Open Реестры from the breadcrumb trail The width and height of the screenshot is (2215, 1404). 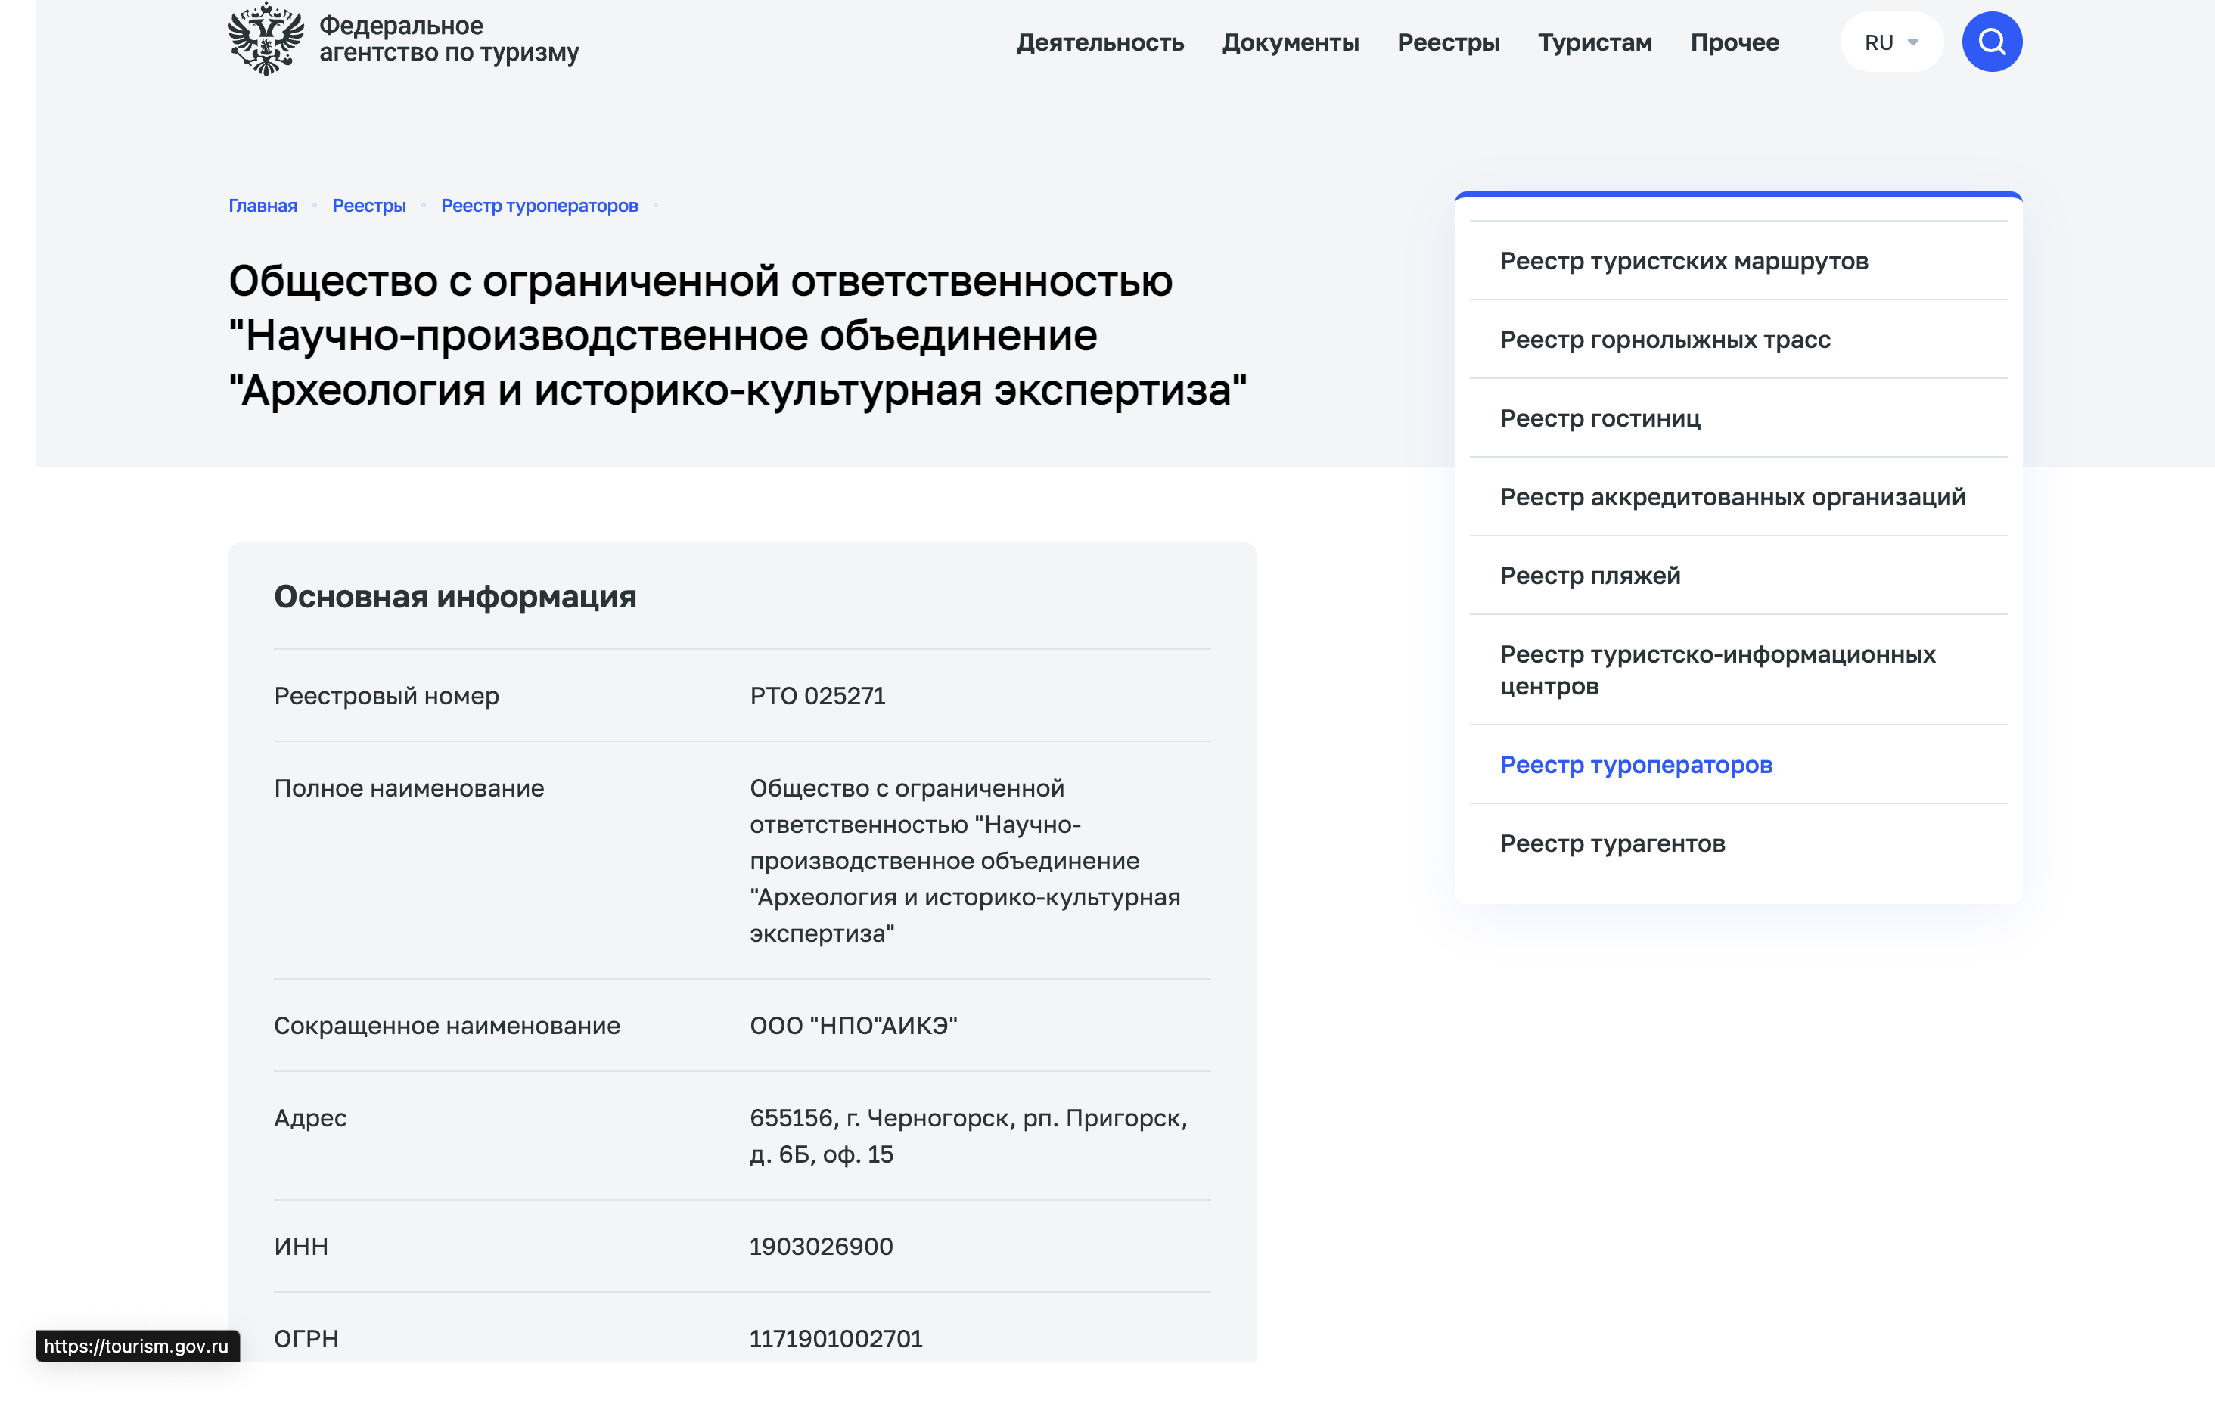coord(369,205)
